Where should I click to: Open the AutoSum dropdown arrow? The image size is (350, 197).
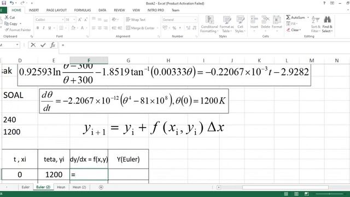coord(308,18)
